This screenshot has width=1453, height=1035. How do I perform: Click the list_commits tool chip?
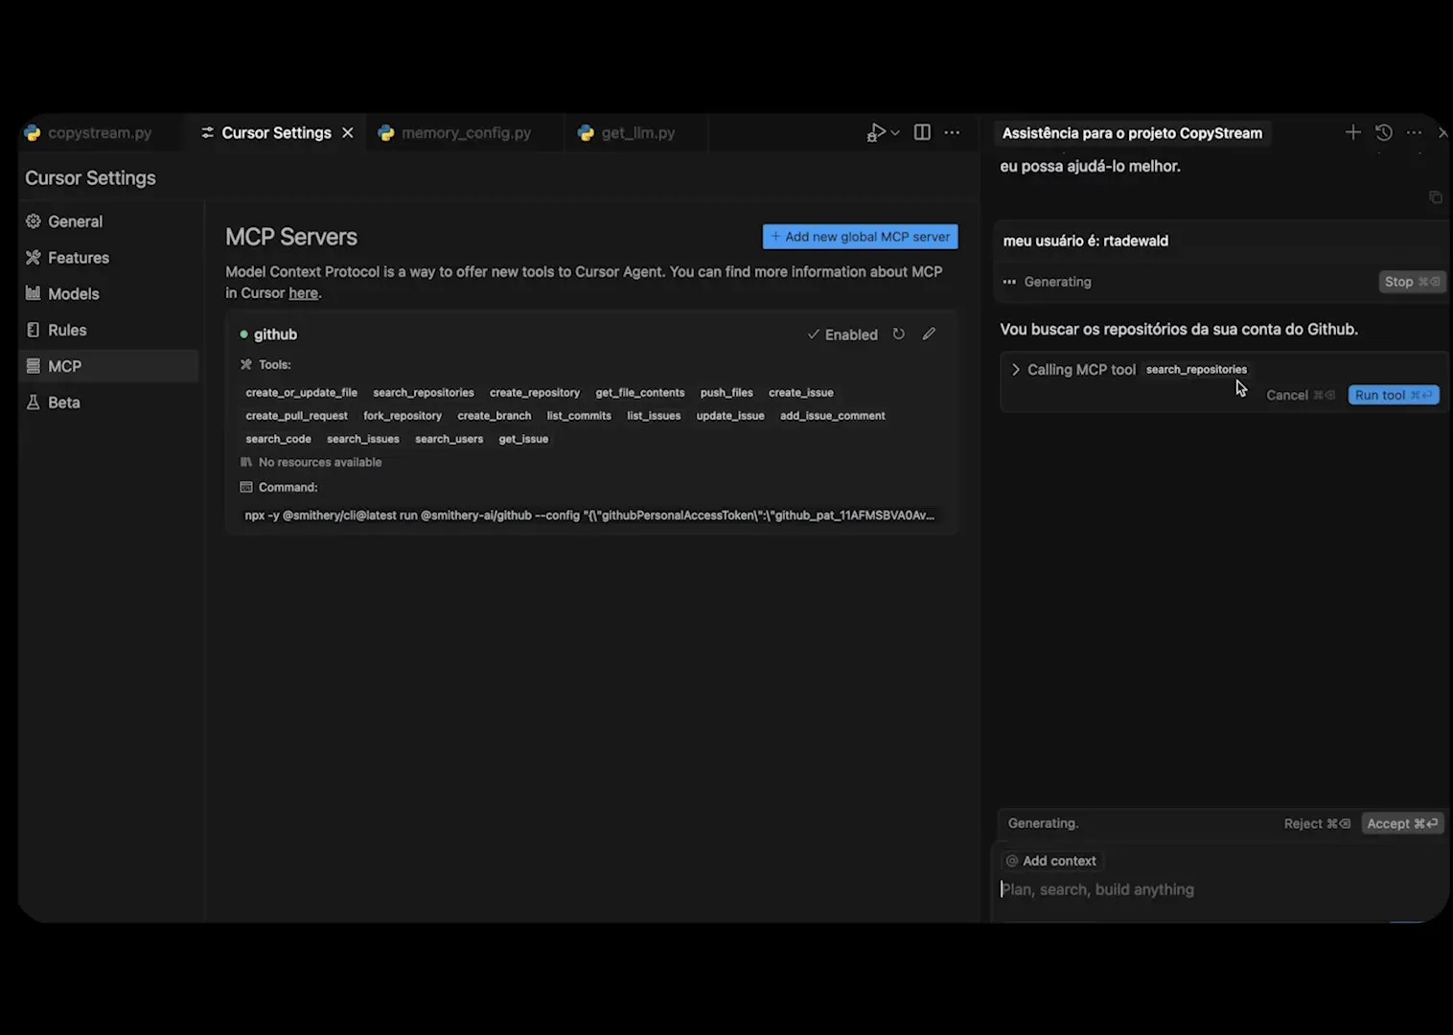(x=579, y=416)
